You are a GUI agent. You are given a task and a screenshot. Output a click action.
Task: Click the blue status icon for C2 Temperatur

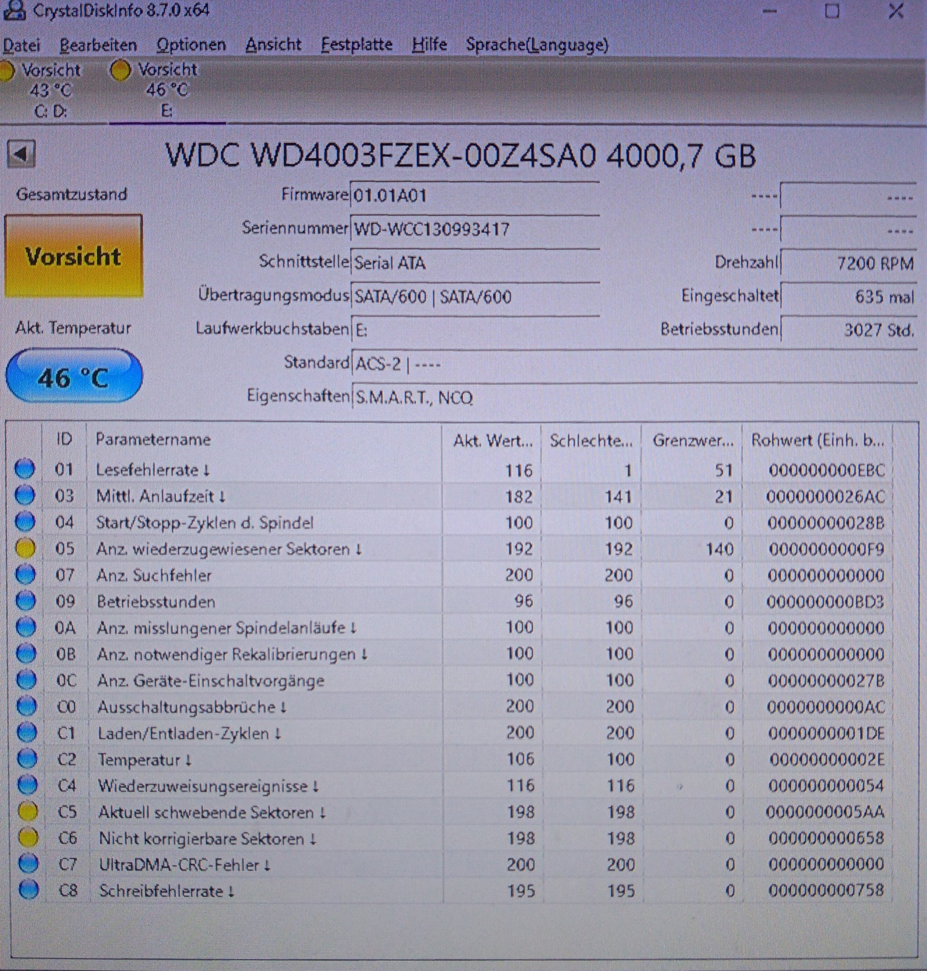click(x=27, y=759)
